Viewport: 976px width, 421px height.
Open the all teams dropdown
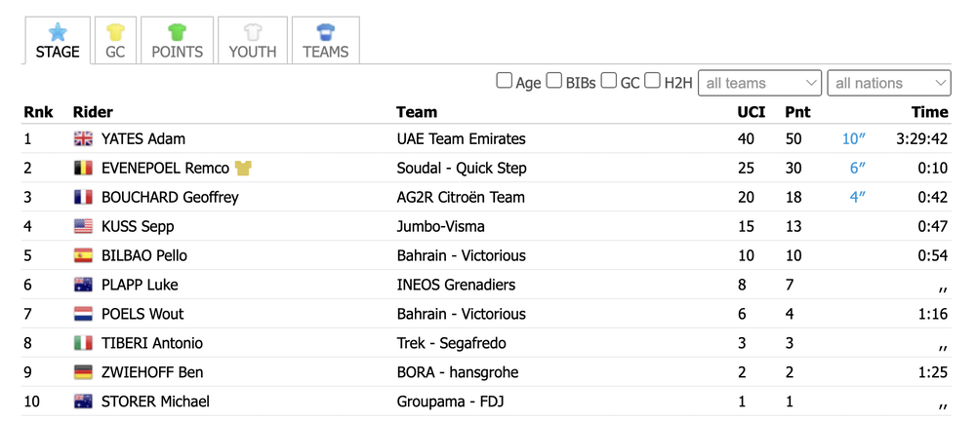pyautogui.click(x=760, y=83)
